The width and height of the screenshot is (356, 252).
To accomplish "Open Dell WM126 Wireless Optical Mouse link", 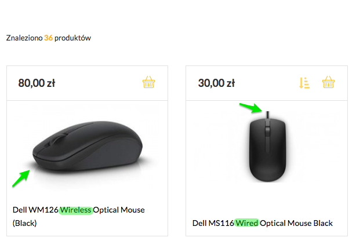I will coord(78,217).
